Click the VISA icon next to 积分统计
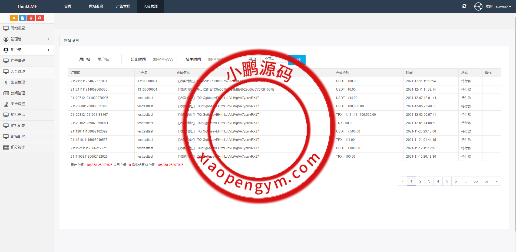Viewport: 516px width, 252px height. click(6, 147)
